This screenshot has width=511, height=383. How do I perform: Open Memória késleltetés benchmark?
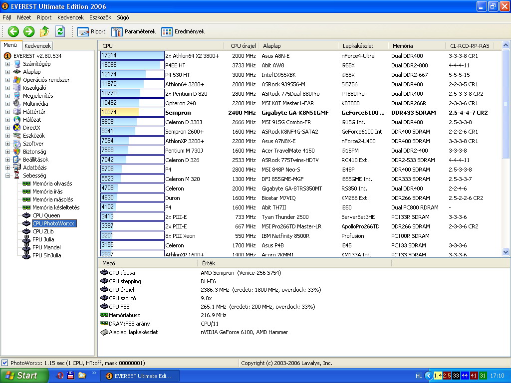pyautogui.click(x=56, y=207)
